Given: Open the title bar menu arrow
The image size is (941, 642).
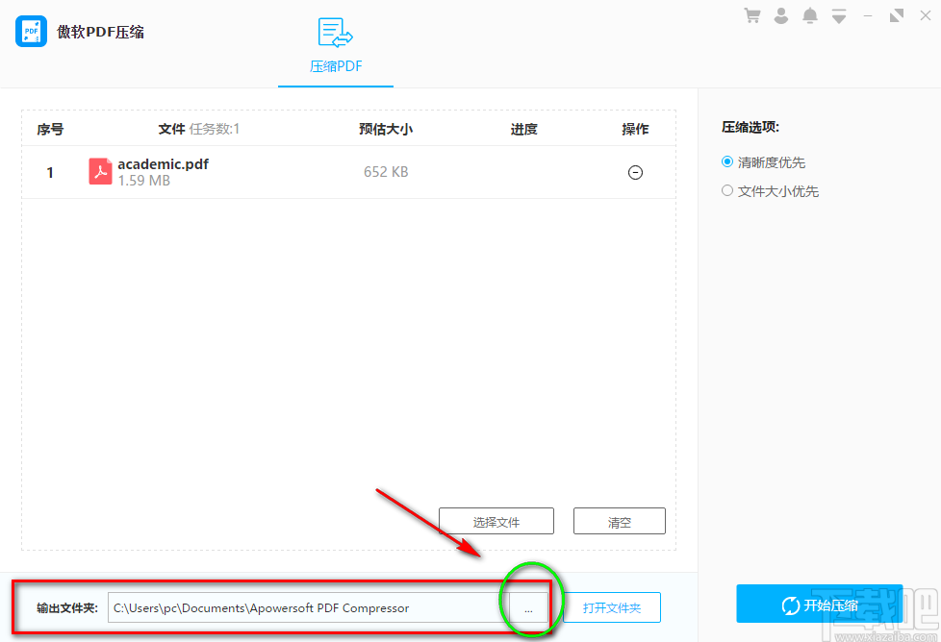Looking at the screenshot, I should pos(839,15).
